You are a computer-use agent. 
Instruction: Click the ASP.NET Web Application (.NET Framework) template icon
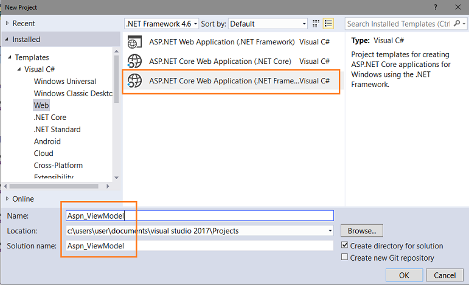click(134, 41)
